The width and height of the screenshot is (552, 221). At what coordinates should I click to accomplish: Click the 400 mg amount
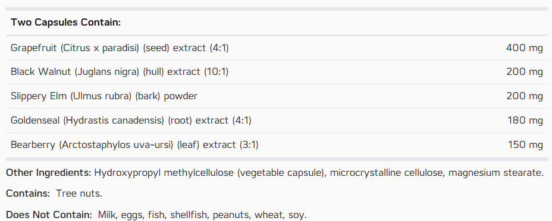(x=525, y=48)
